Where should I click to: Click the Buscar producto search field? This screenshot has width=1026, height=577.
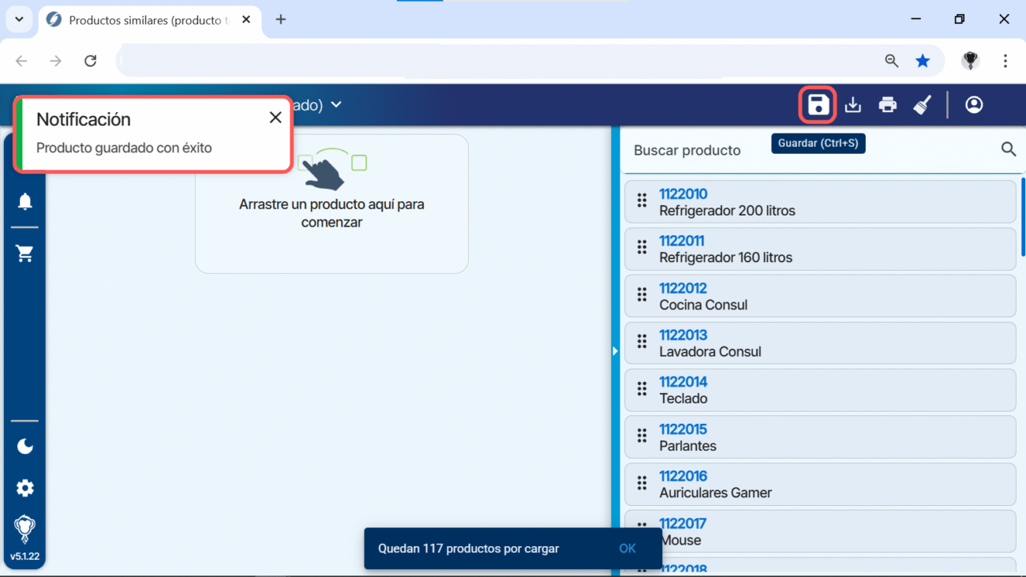click(805, 150)
